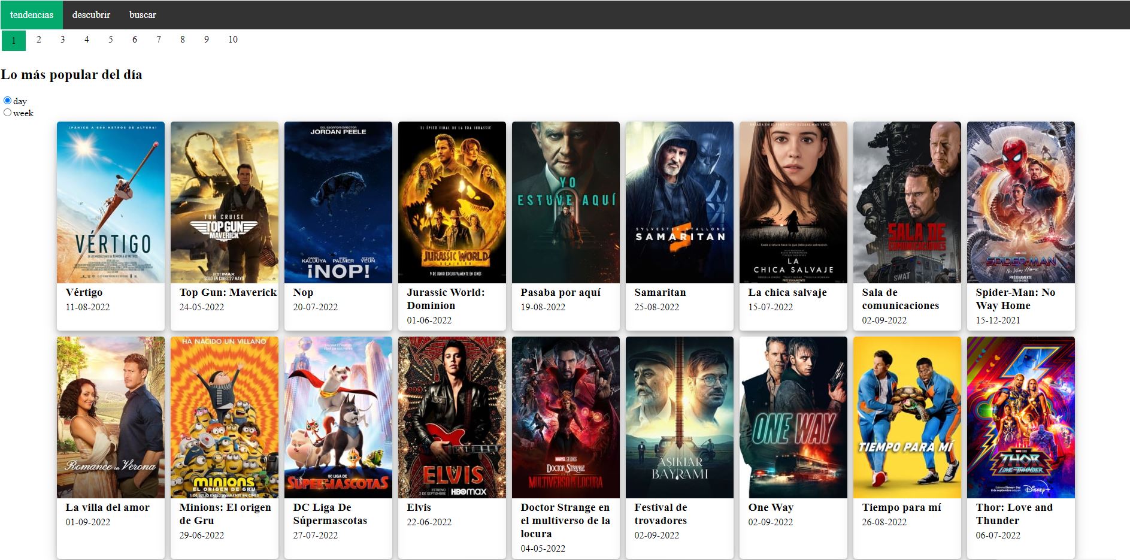Switch to the 'buscar' tab
The image size is (1130, 560).
[143, 14]
